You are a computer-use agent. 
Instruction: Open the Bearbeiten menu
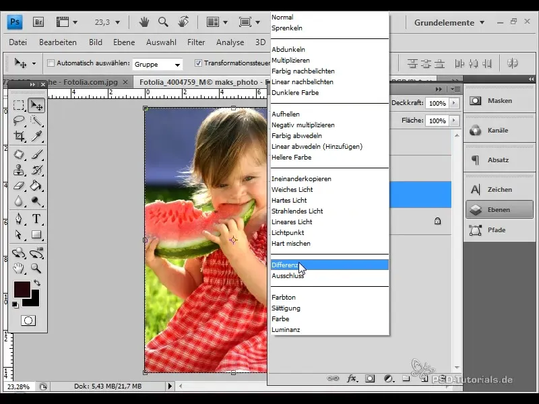point(58,42)
